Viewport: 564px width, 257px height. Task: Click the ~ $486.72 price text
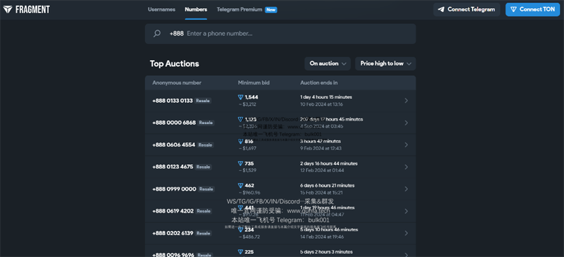click(x=249, y=237)
